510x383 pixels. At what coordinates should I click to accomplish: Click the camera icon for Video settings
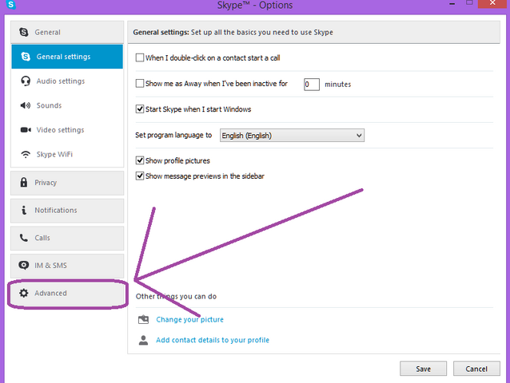(26, 130)
